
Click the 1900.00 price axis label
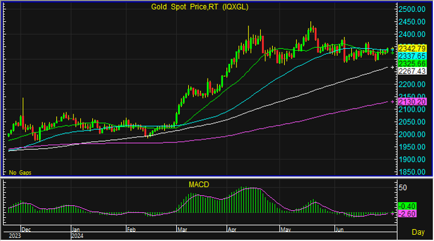point(412,159)
